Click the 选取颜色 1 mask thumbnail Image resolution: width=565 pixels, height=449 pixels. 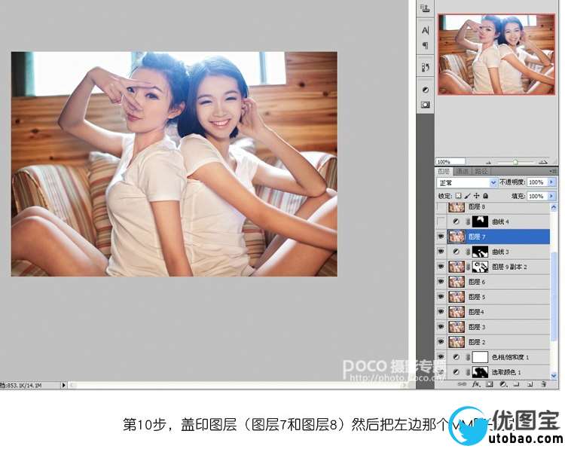pyautogui.click(x=480, y=372)
